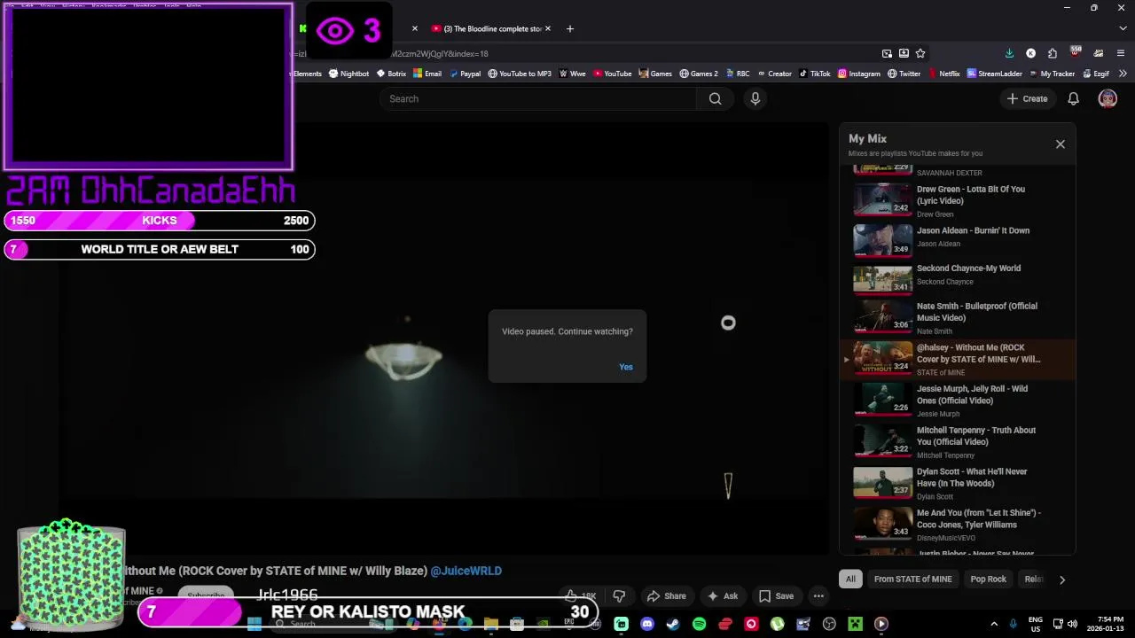
Task: Open browser downloads arrow icon
Action: pos(1009,53)
